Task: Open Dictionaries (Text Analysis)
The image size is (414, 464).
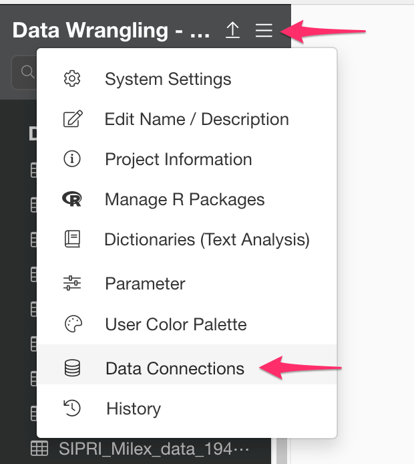Action: (x=207, y=239)
